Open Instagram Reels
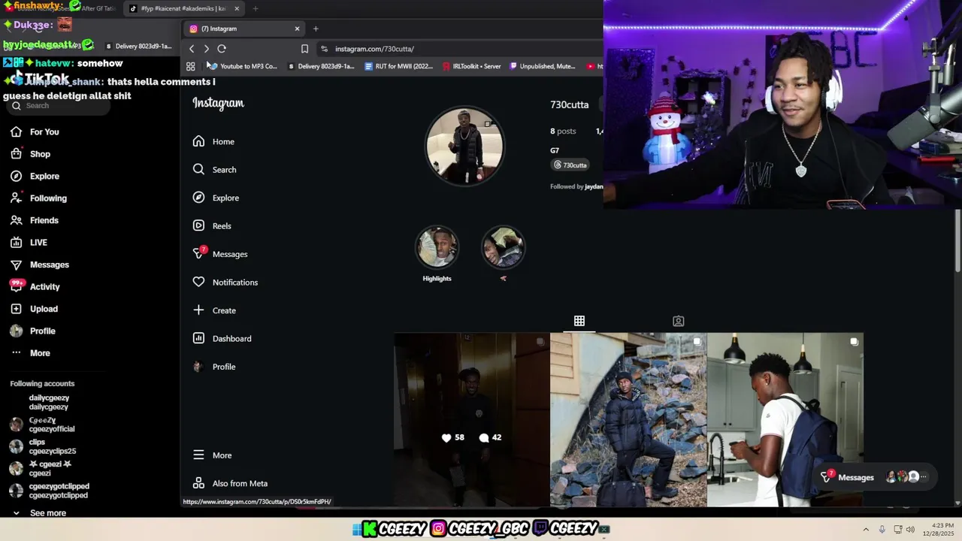 click(213, 226)
